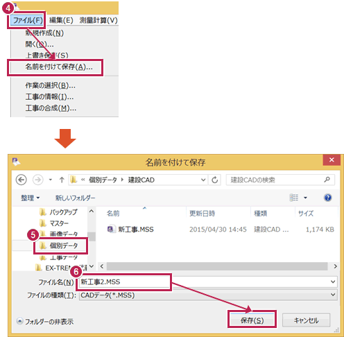Open the view options dropdown arrow

pyautogui.click(x=305, y=198)
